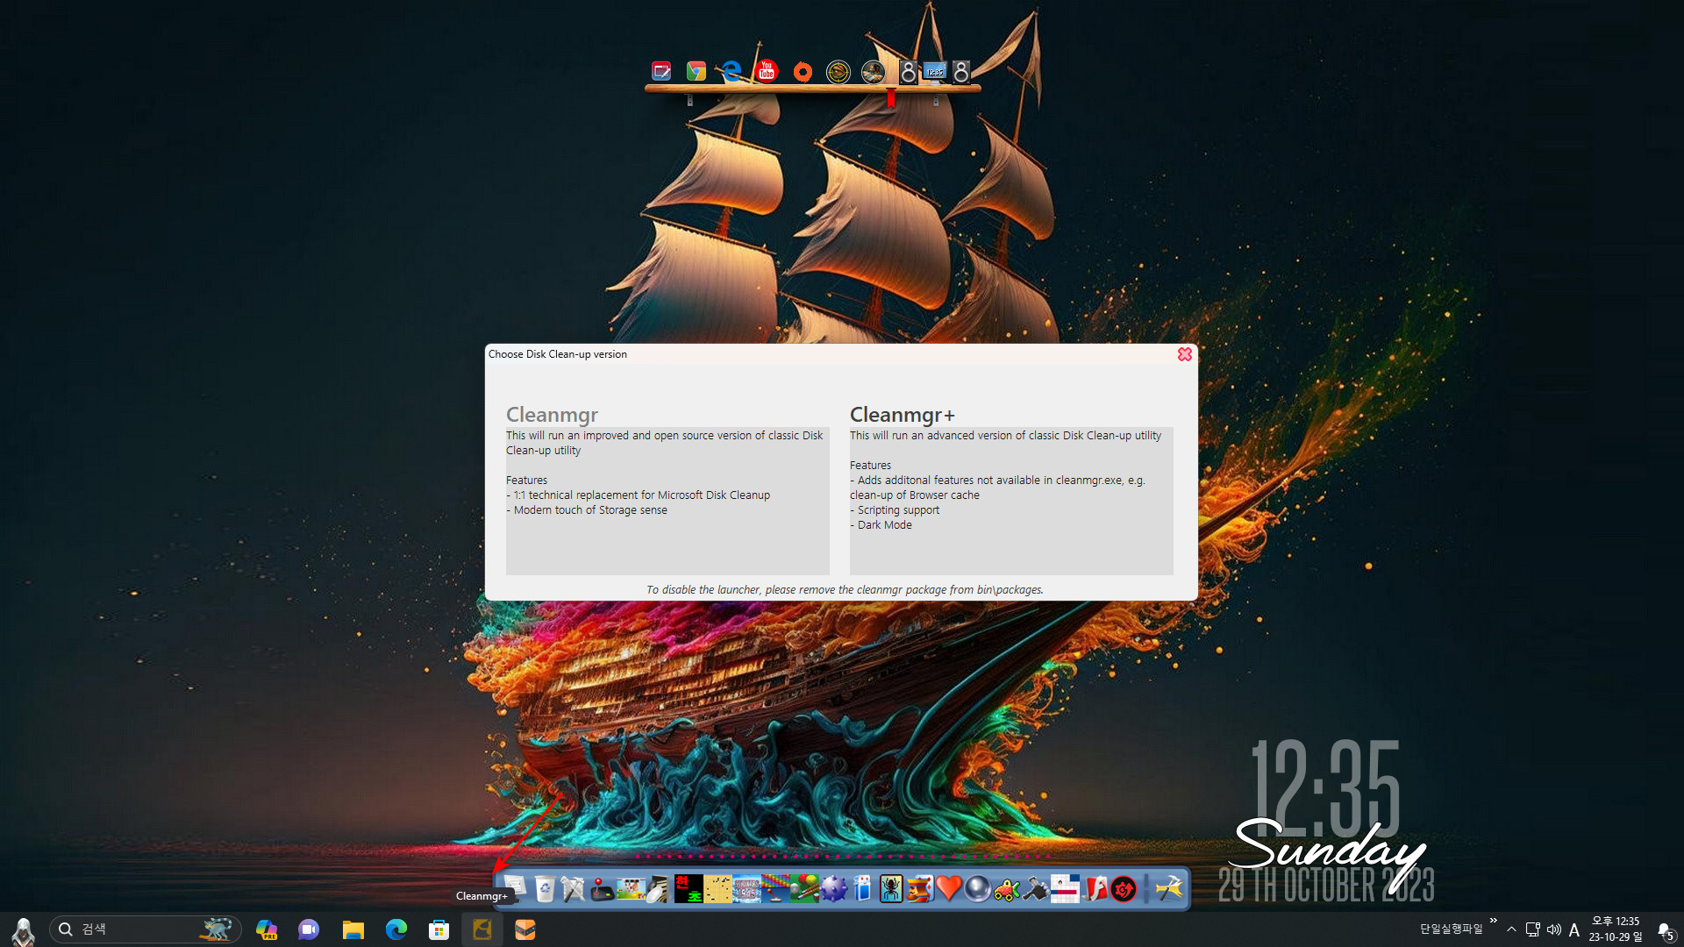
Task: Launch the crossed tools icon in the dock
Action: pos(573,889)
